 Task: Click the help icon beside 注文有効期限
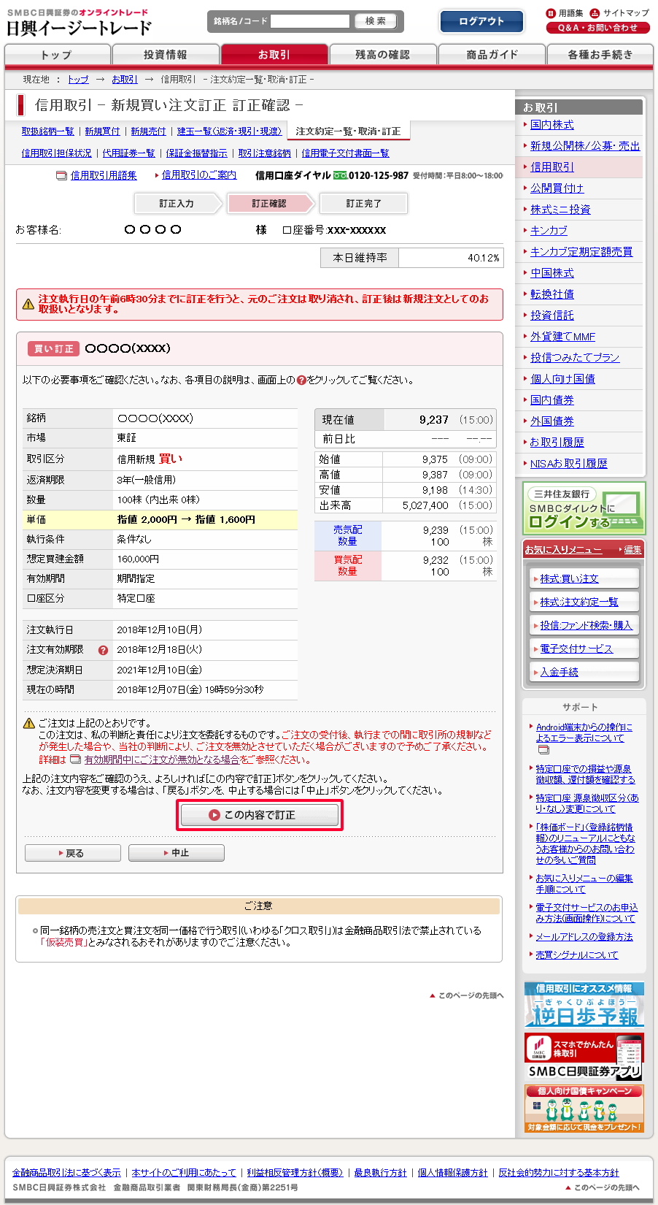click(x=103, y=650)
